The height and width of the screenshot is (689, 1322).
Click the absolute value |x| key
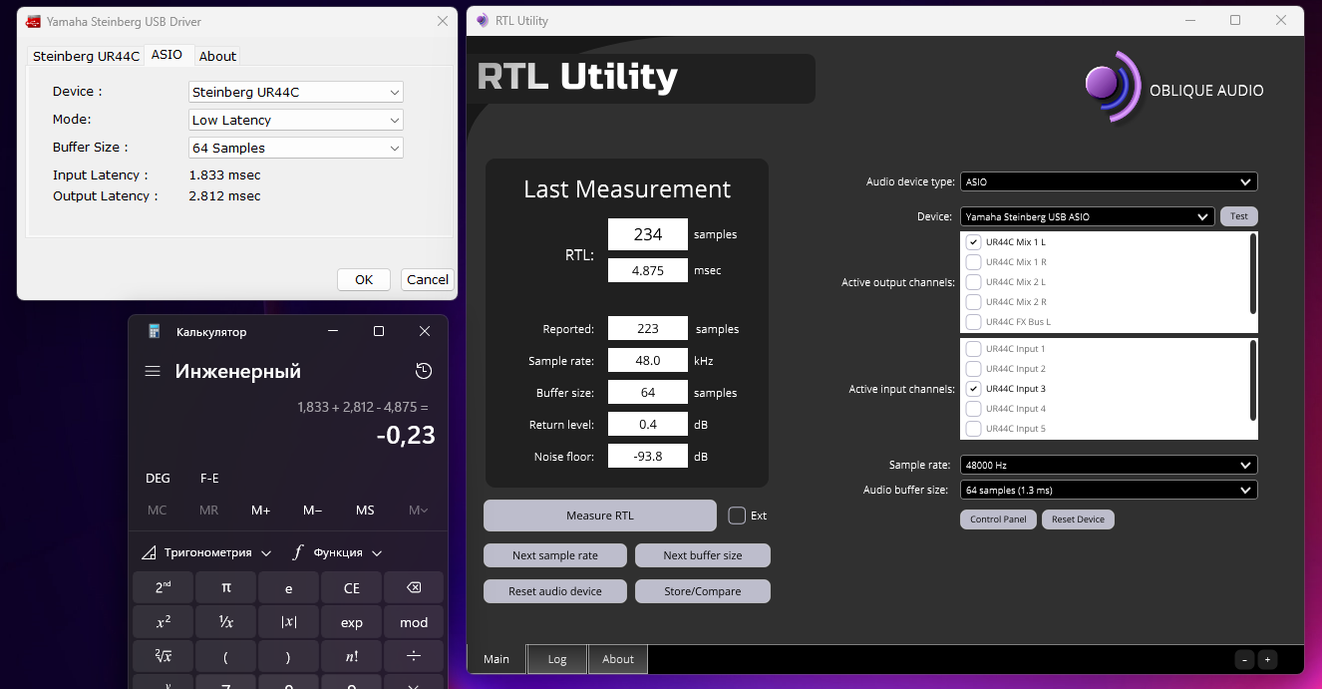pyautogui.click(x=289, y=622)
